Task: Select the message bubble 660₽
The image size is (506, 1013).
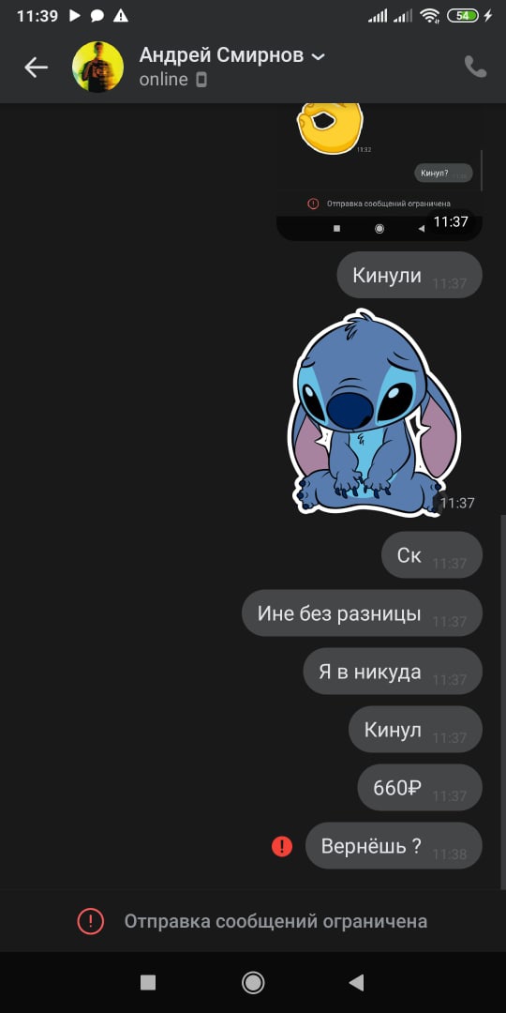Action: click(x=420, y=788)
